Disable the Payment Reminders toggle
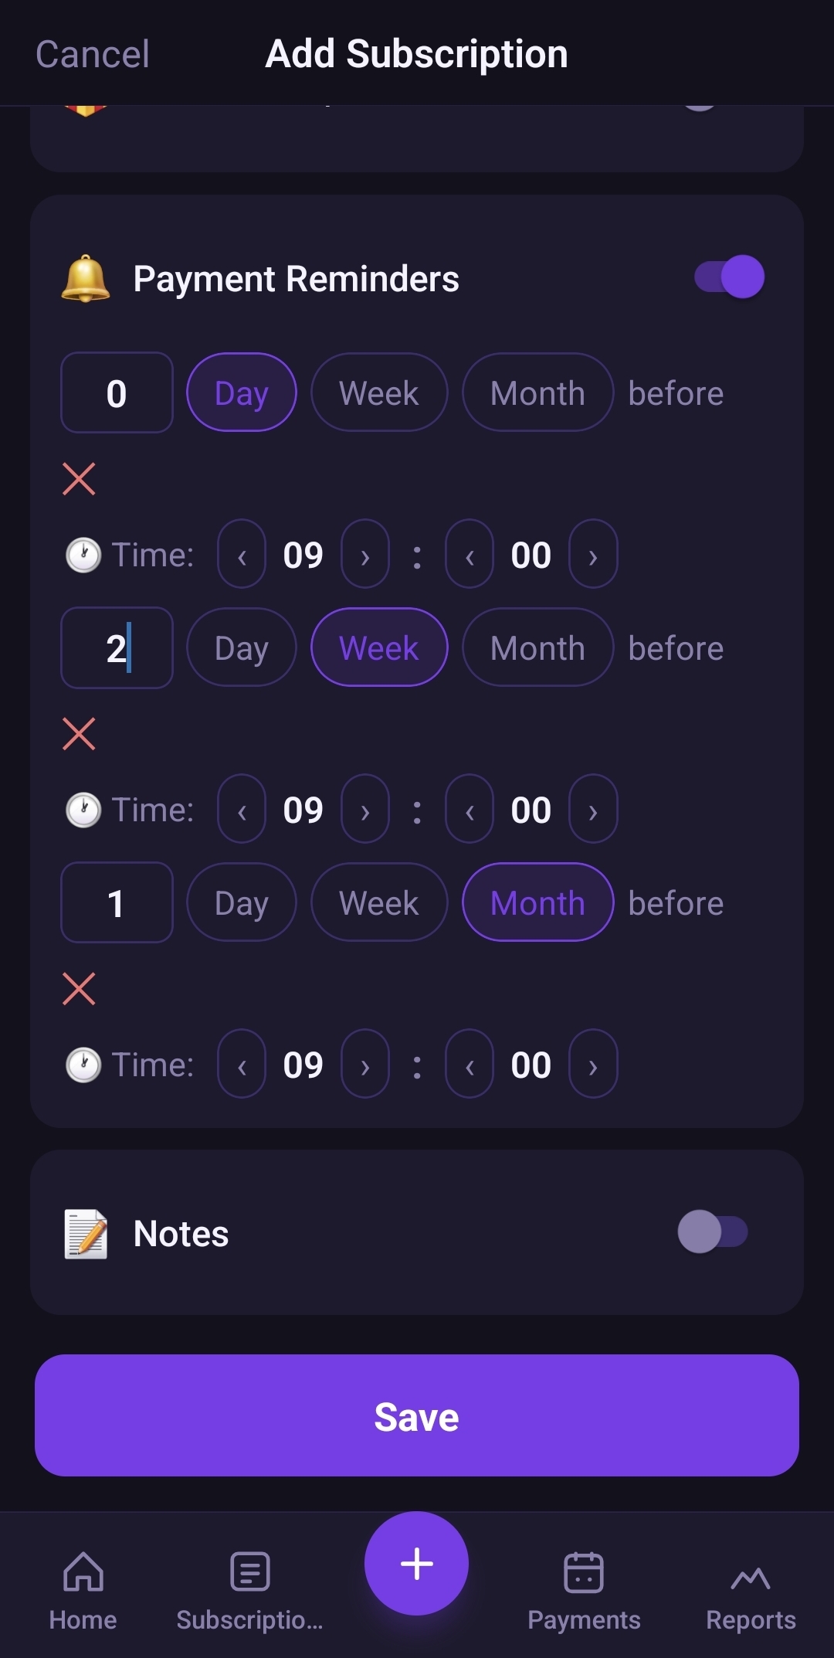 pos(727,276)
